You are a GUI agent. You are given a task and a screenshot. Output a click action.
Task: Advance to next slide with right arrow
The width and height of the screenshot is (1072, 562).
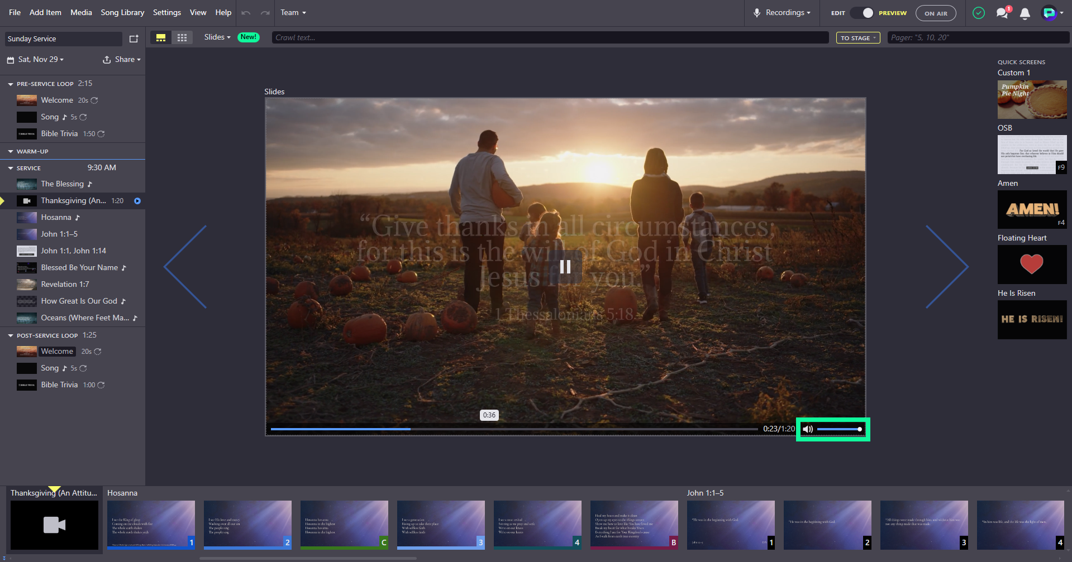(x=947, y=267)
